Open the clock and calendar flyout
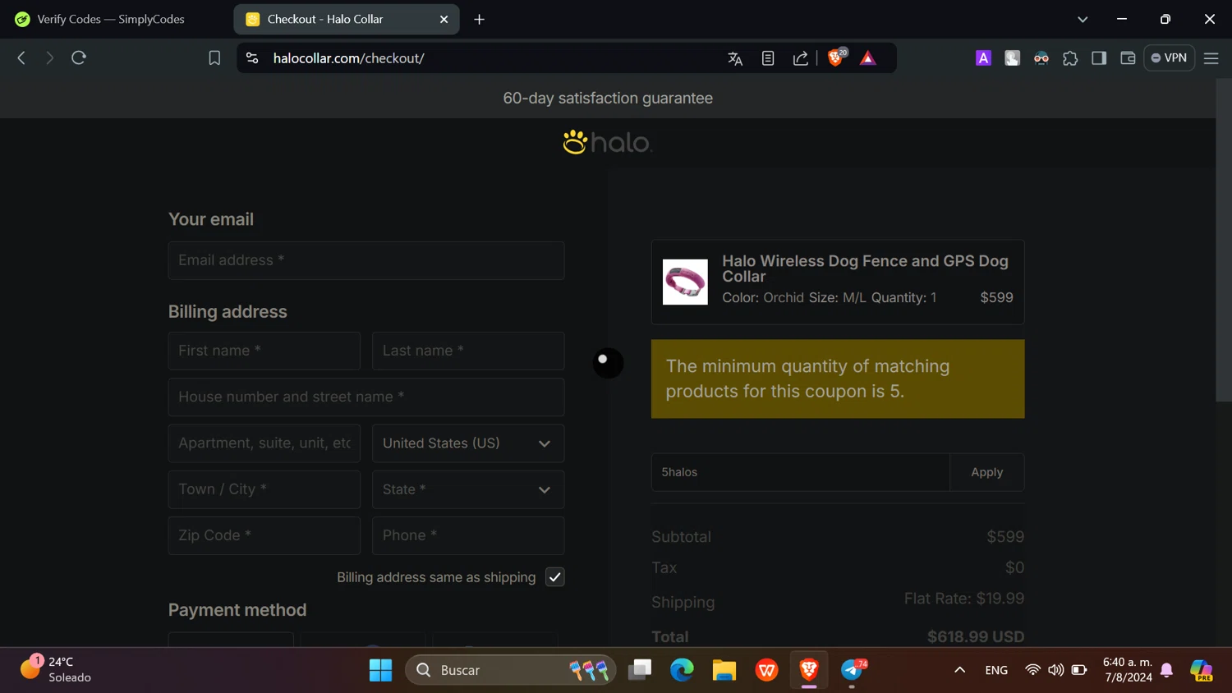Screen dimensions: 1232x693 tap(1128, 670)
